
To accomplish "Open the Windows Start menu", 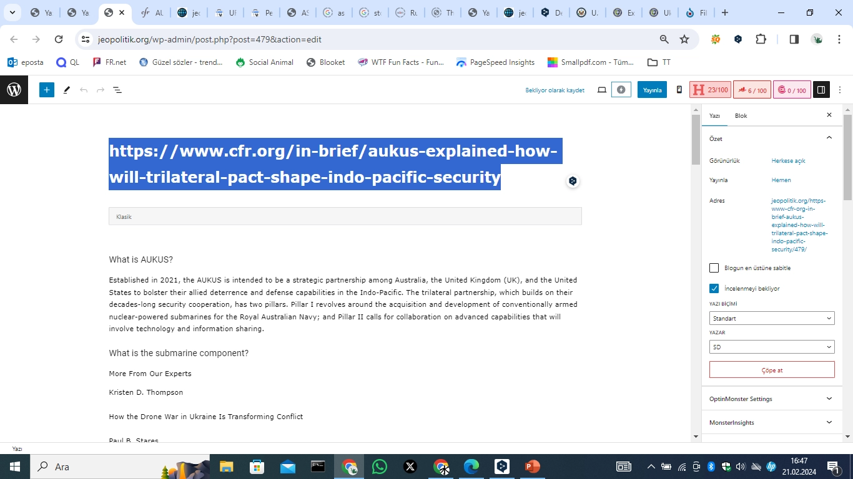I will (14, 467).
